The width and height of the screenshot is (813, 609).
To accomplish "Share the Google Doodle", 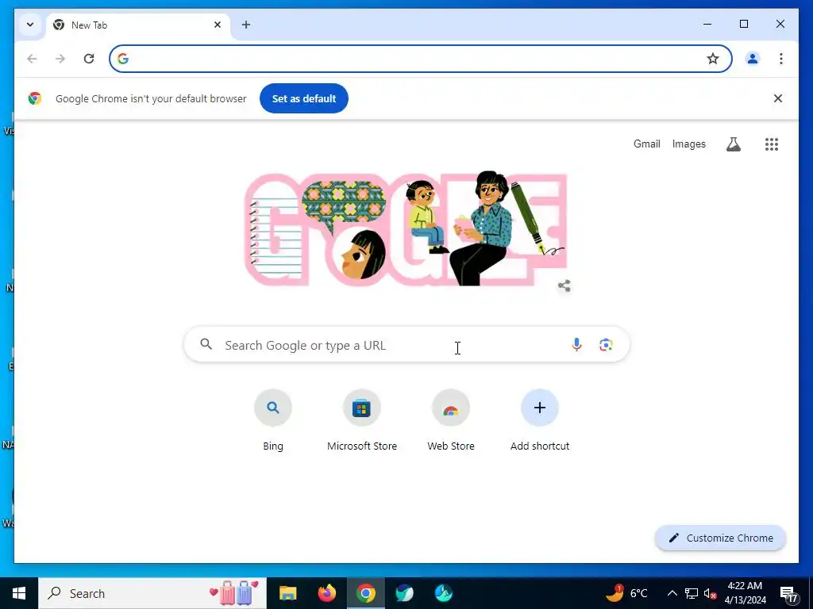I will tap(564, 285).
